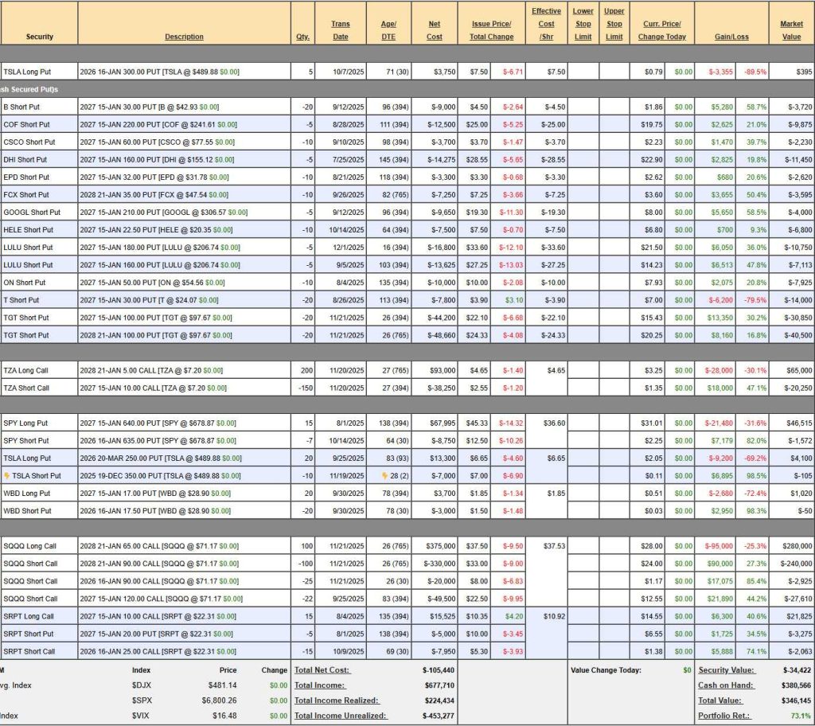Select the GOOGL Short Put row
The image size is (815, 726).
(x=32, y=213)
